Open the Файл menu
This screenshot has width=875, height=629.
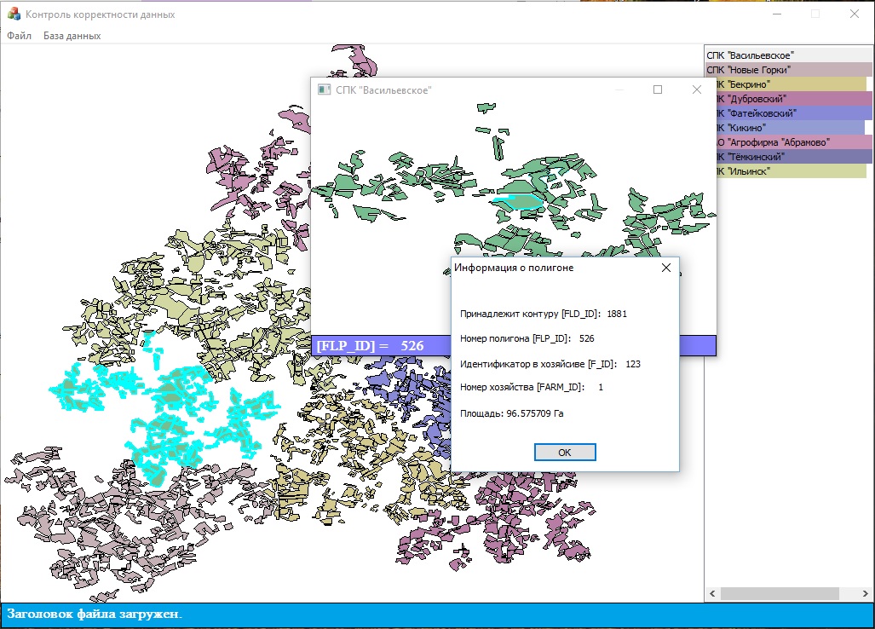(19, 36)
